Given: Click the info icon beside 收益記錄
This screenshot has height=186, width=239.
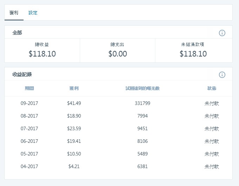Looking at the screenshot, I should point(222,75).
